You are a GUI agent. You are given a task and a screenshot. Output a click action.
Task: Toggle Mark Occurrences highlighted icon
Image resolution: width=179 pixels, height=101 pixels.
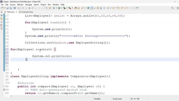point(91,8)
